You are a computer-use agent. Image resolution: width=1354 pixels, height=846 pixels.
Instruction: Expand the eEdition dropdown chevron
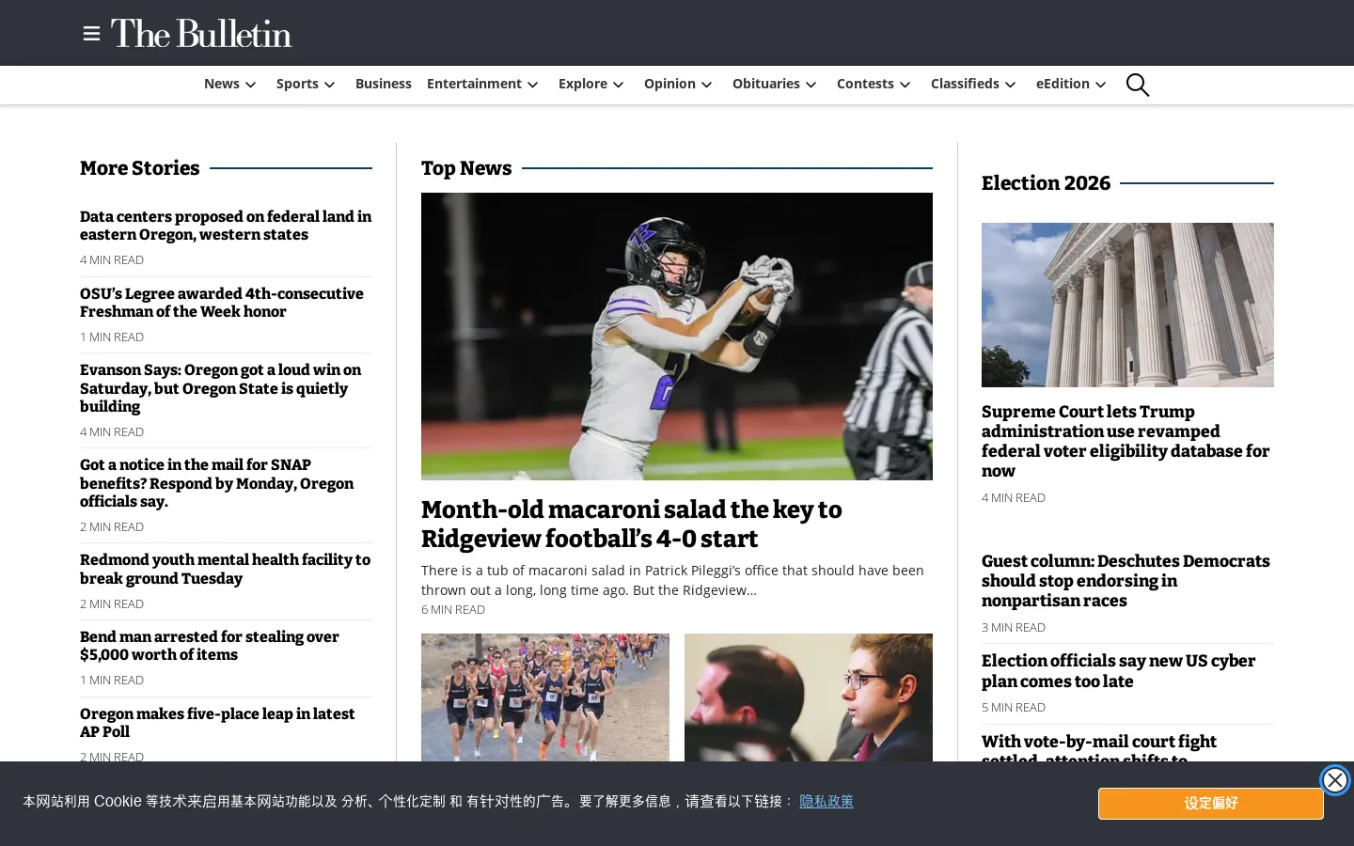[x=1101, y=85]
